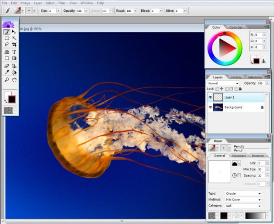Select the Text tool
Viewport: 274px width, 224px height.
(x=14, y=52)
